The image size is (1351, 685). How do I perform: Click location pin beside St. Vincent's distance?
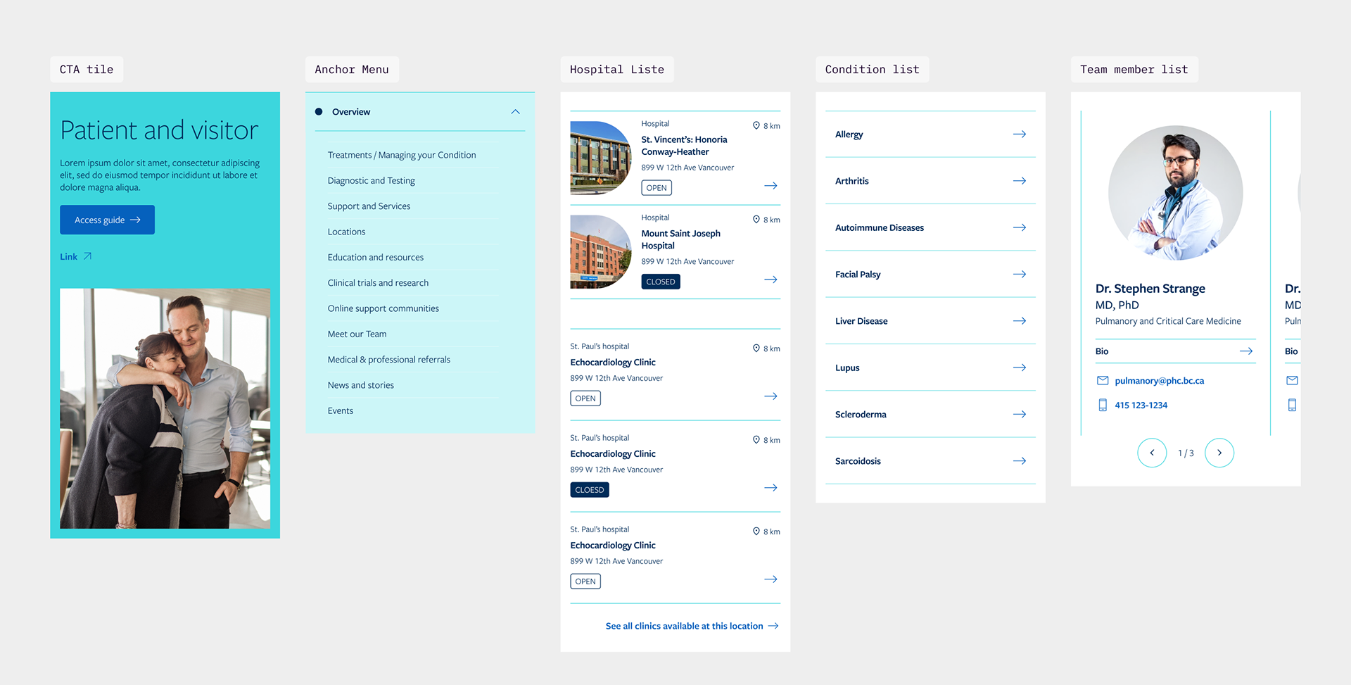[x=756, y=125]
